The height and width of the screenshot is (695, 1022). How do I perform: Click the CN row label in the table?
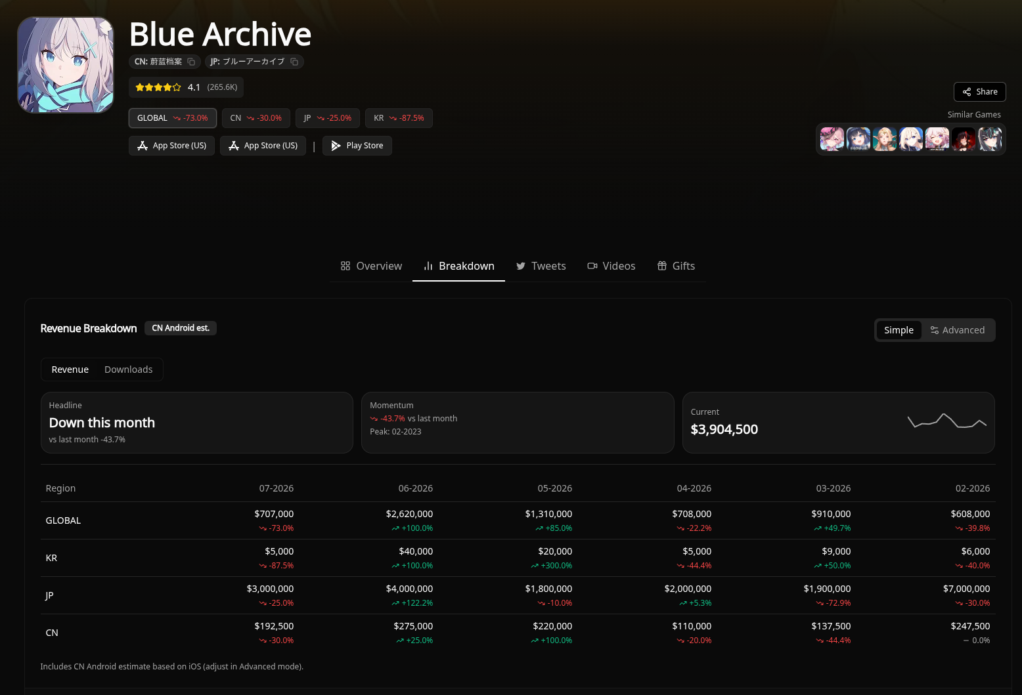point(52,633)
